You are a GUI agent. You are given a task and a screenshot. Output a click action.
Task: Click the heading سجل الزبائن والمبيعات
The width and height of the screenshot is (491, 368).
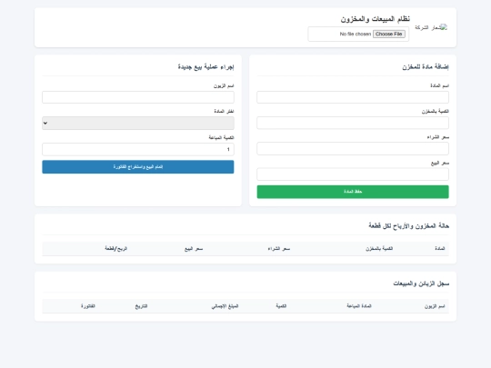[421, 283]
